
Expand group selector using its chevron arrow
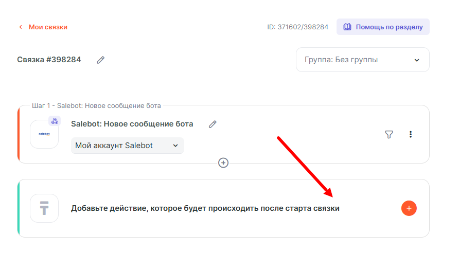pyautogui.click(x=417, y=60)
